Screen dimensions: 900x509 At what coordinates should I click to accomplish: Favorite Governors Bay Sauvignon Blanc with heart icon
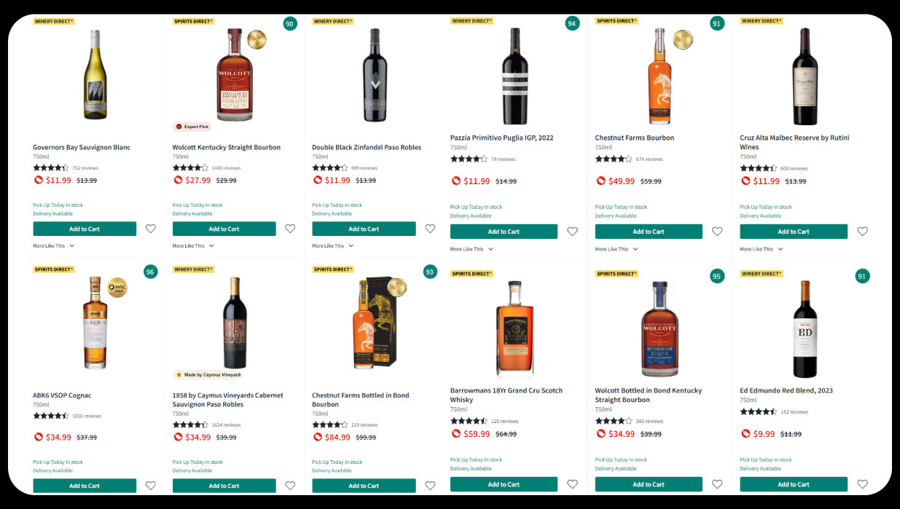(x=151, y=229)
